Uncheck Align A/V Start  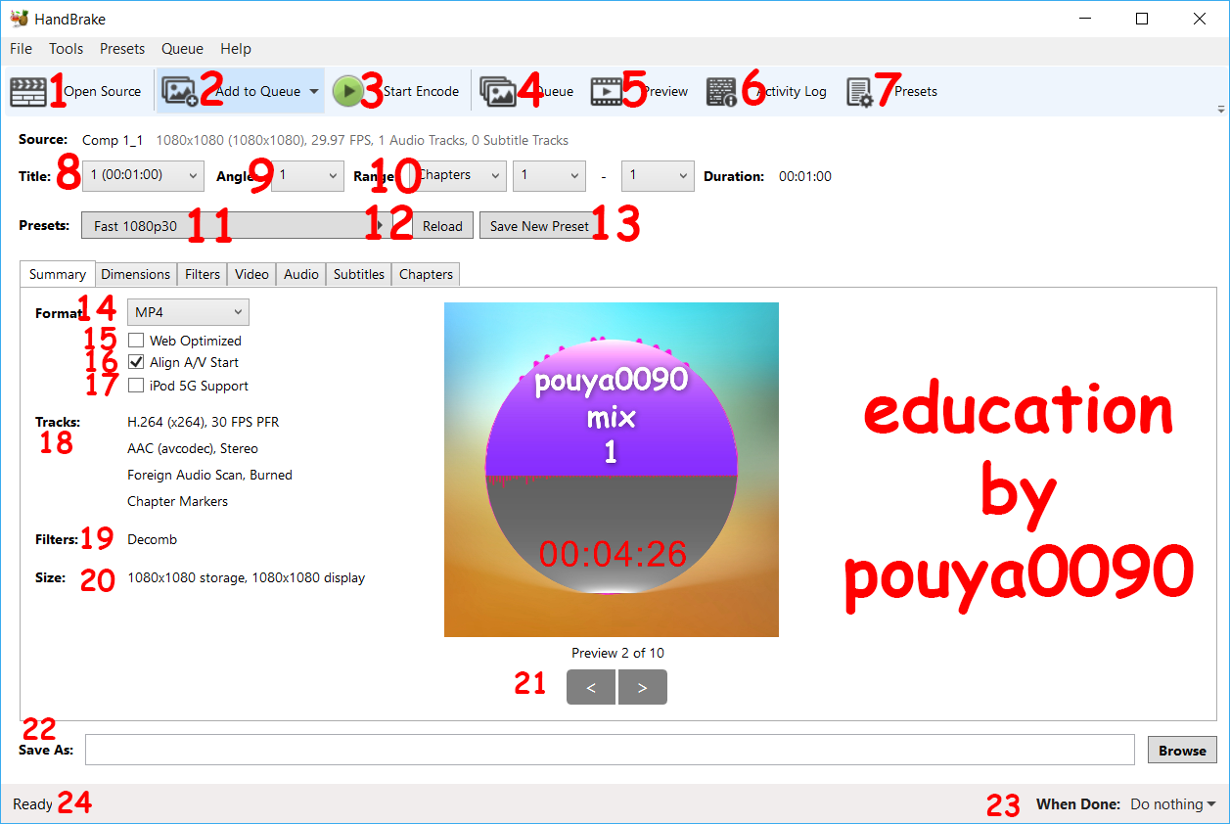pyautogui.click(x=136, y=362)
